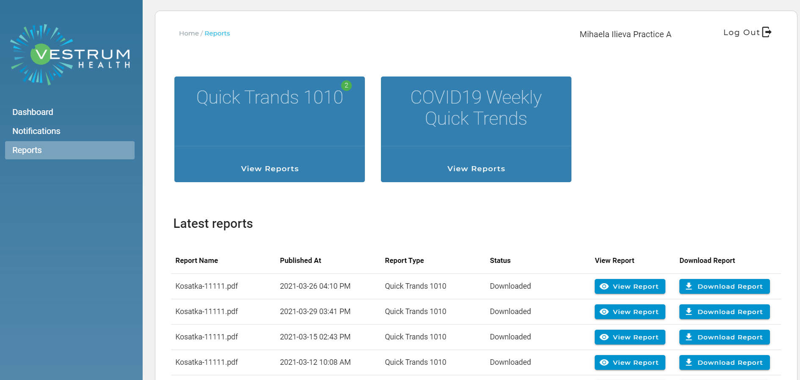800x380 pixels.
Task: Select Kosatka-11111.pdf published 2021-03-29
Action: pyautogui.click(x=207, y=312)
